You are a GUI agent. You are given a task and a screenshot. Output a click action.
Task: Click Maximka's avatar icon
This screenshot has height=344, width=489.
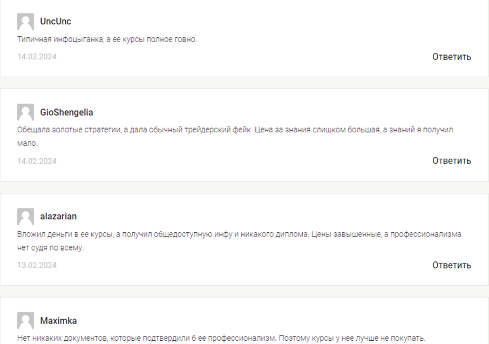click(x=25, y=321)
